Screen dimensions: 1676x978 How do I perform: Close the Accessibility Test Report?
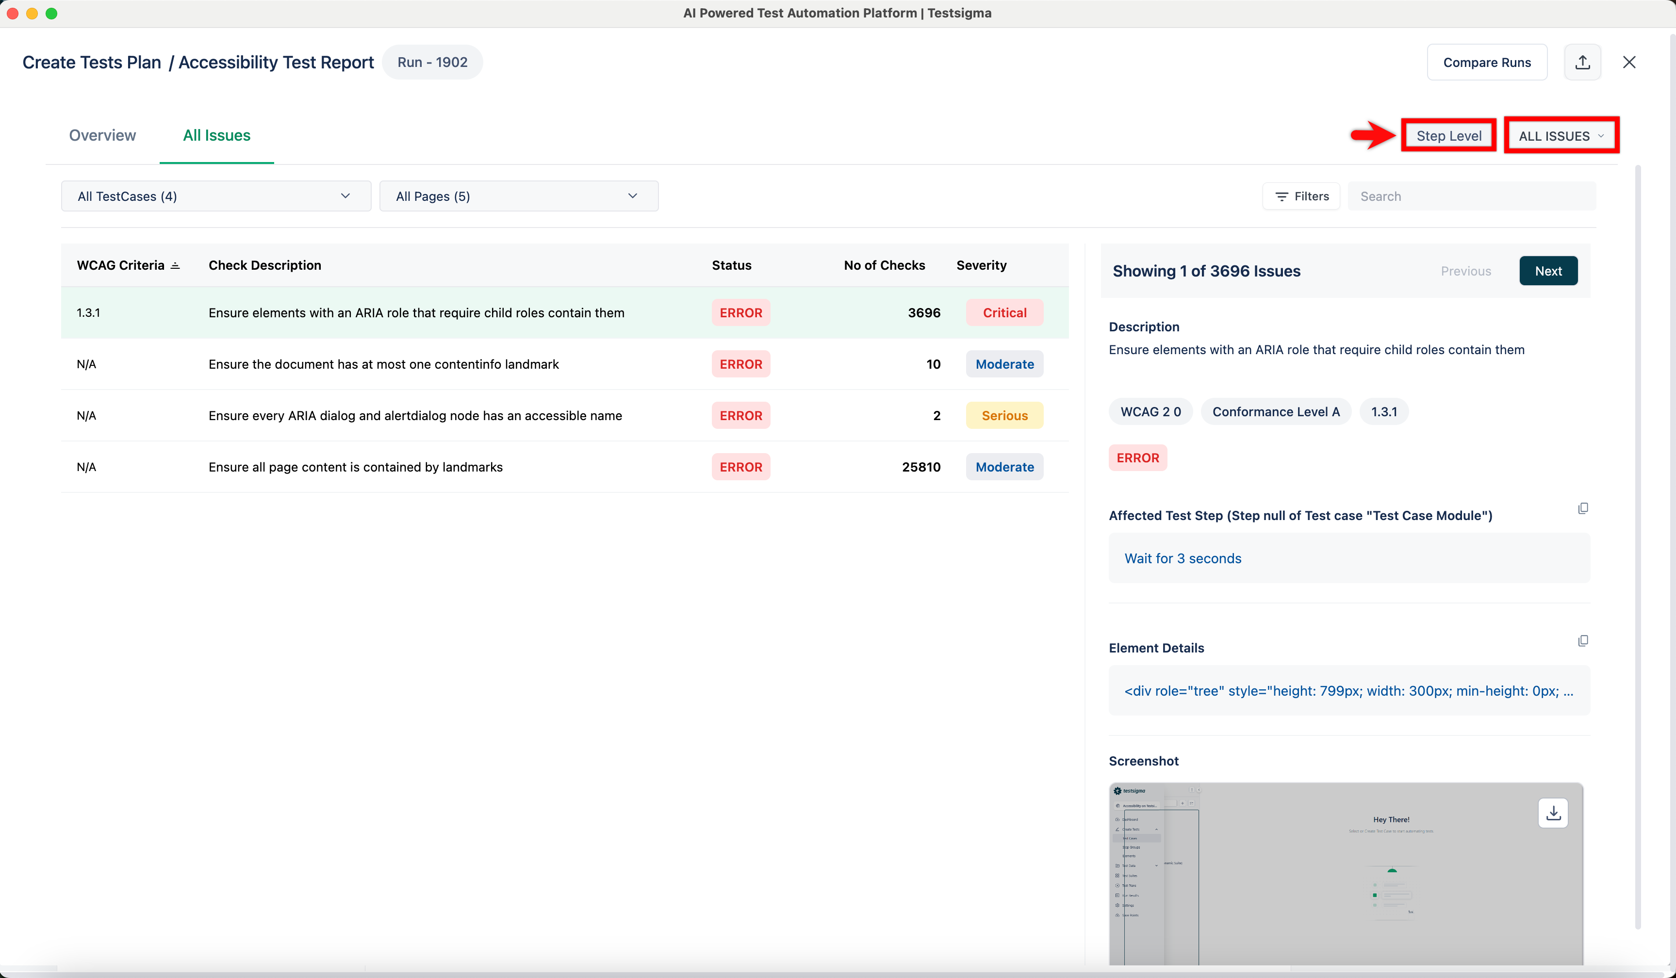click(x=1629, y=62)
